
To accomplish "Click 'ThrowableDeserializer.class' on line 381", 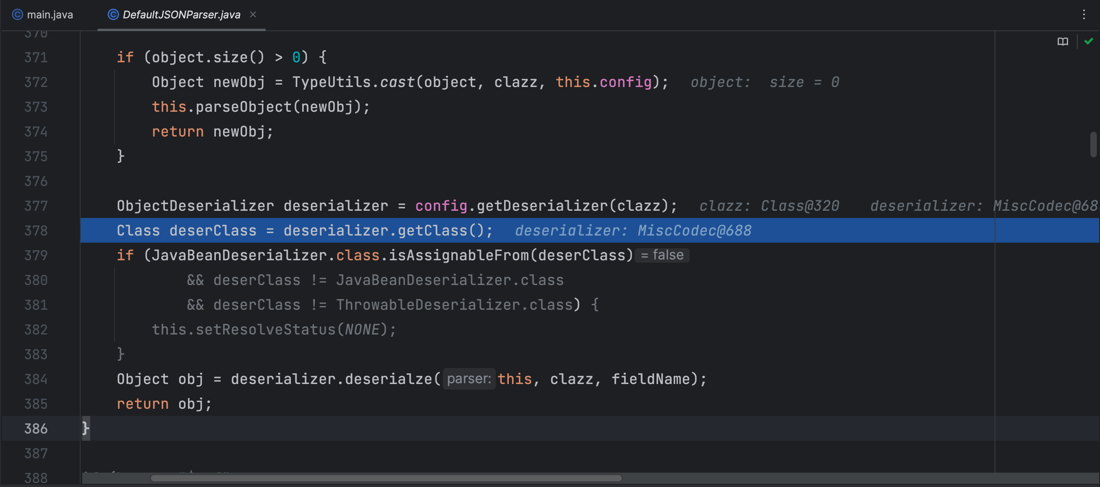I will click(454, 305).
